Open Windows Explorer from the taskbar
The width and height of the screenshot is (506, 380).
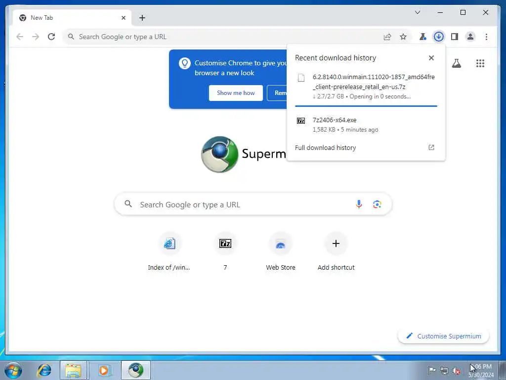point(73,370)
